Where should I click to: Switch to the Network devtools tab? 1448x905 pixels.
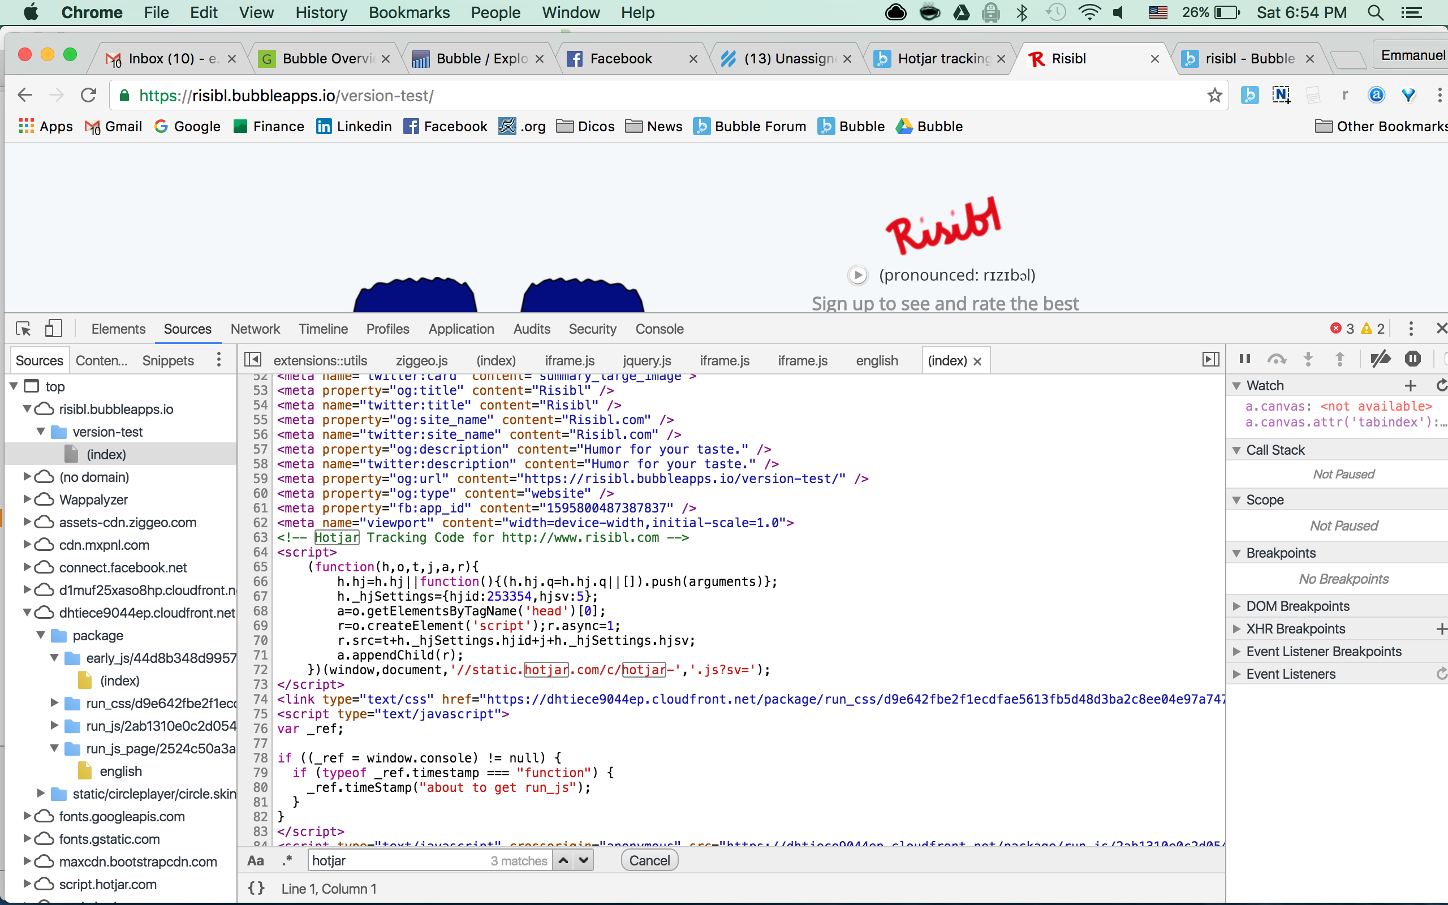tap(255, 329)
